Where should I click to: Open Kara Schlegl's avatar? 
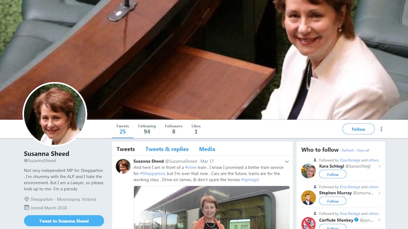click(308, 171)
